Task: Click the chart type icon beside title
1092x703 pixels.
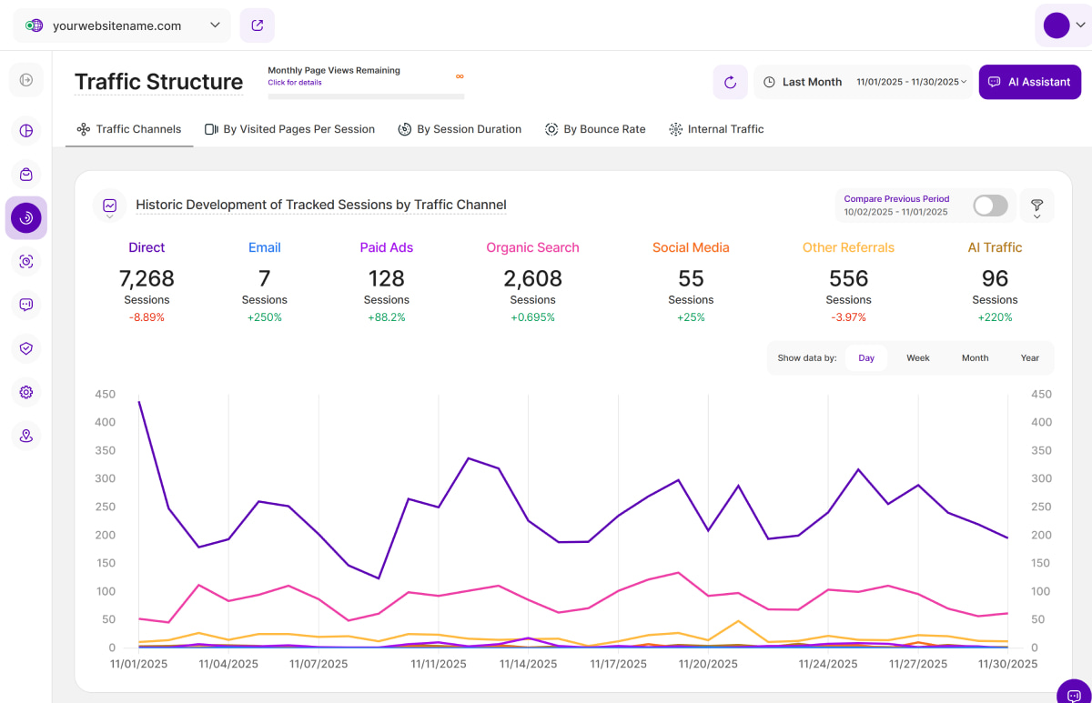Action: (109, 206)
